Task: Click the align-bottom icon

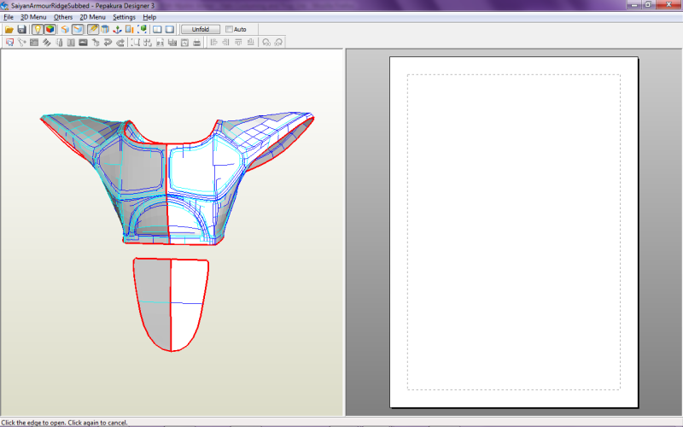Action: tap(250, 42)
